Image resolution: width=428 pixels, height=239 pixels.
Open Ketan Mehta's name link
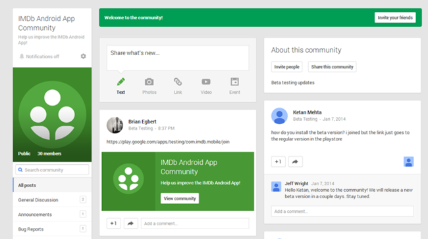[x=307, y=112]
